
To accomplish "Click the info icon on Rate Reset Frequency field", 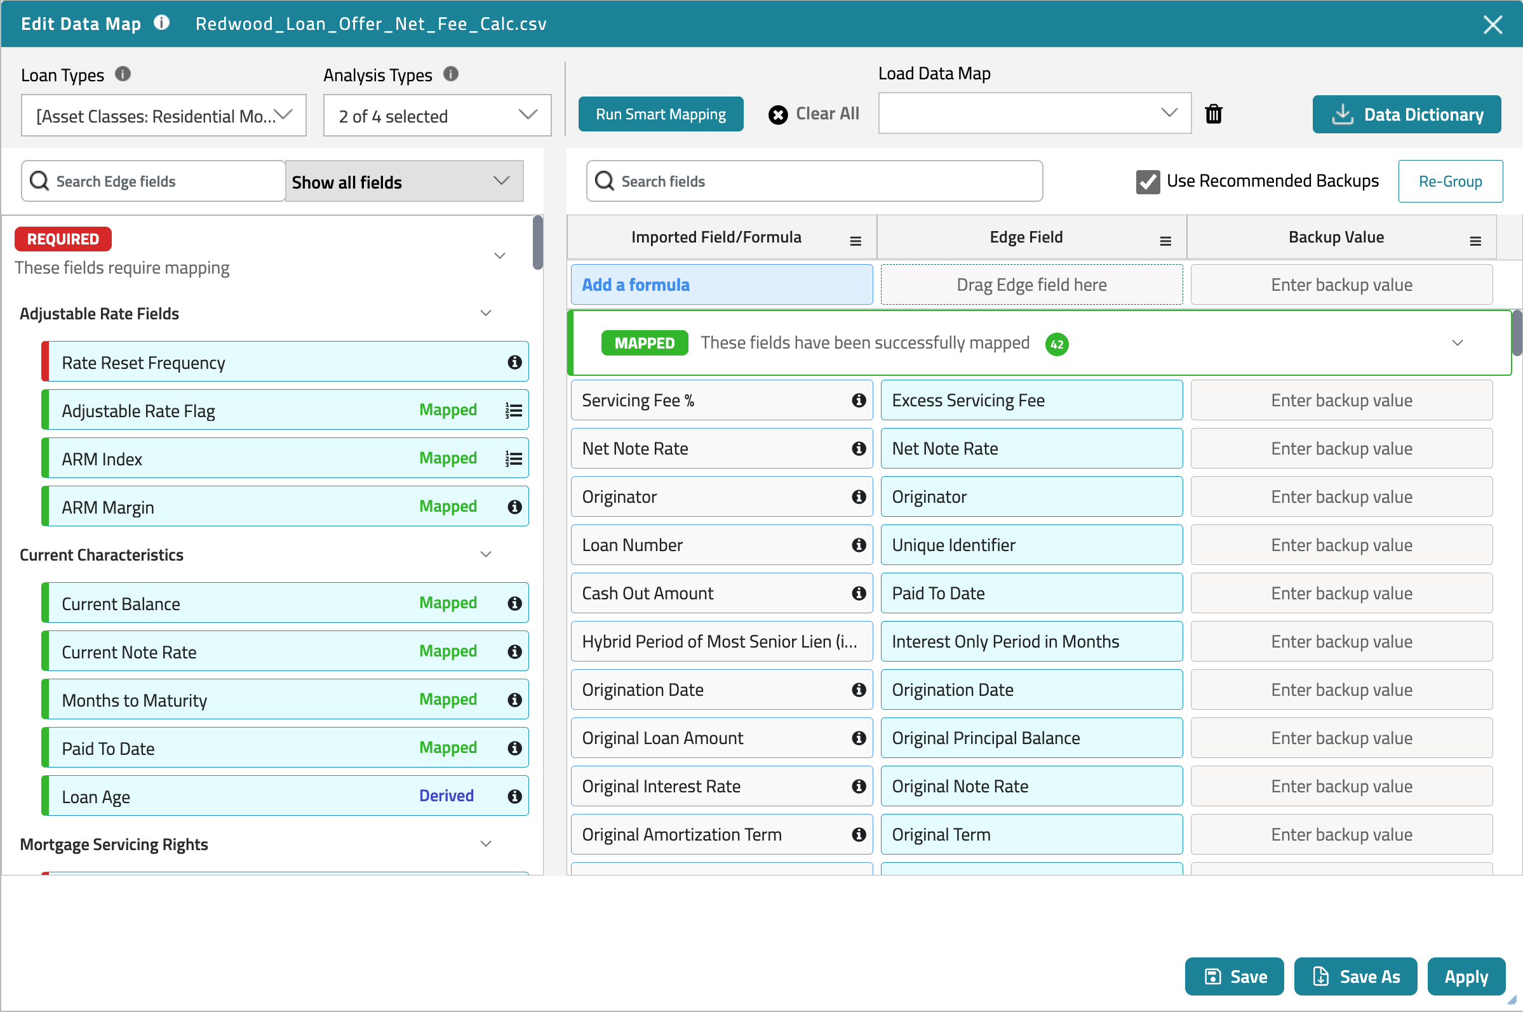I will tap(514, 362).
